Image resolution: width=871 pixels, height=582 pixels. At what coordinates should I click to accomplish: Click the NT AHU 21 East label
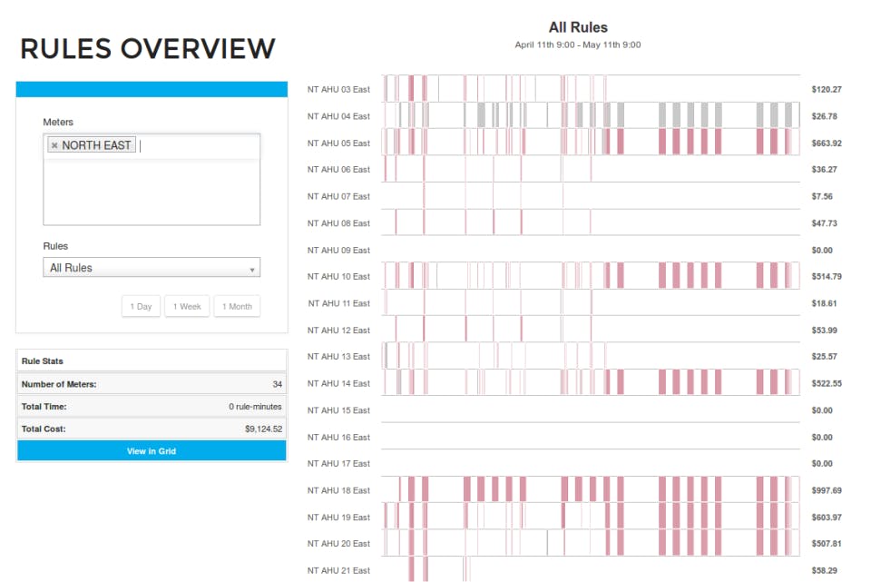coord(338,571)
